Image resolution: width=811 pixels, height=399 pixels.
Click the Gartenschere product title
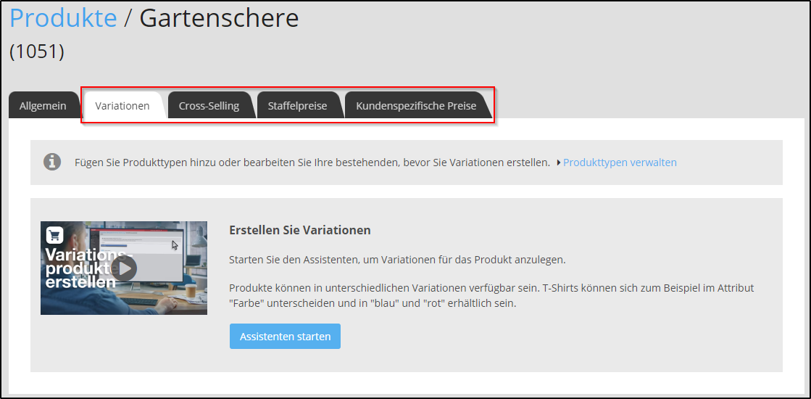(220, 19)
